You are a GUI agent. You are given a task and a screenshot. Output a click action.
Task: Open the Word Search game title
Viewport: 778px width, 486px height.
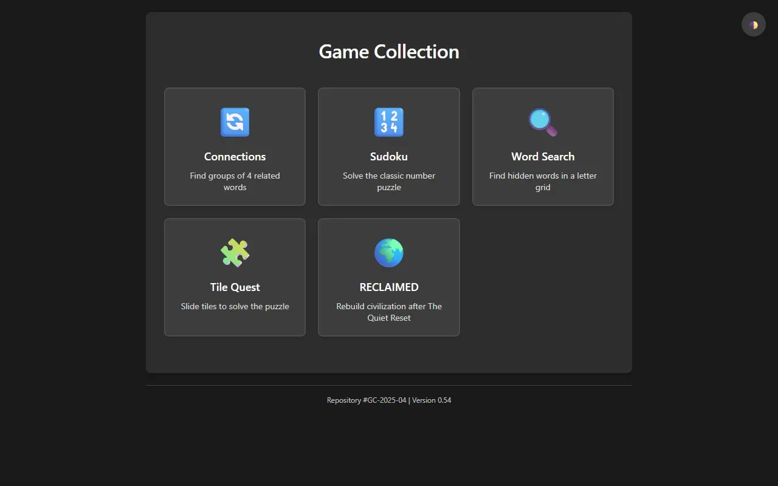[x=543, y=157]
